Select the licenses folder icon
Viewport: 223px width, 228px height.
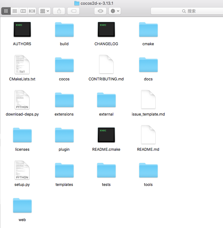[22, 135]
